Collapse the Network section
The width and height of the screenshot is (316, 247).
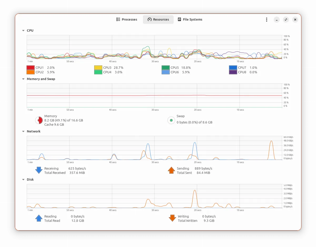(23, 131)
